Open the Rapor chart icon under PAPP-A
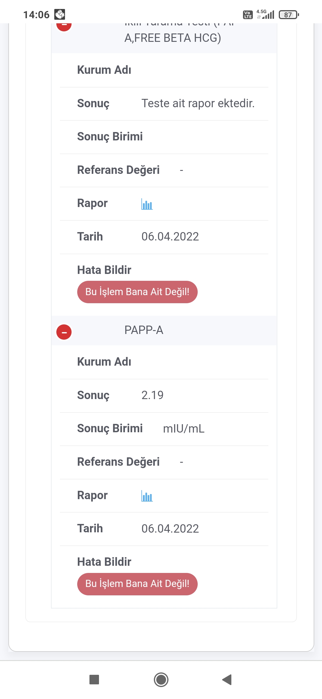Image resolution: width=322 pixels, height=699 pixels. click(x=147, y=496)
